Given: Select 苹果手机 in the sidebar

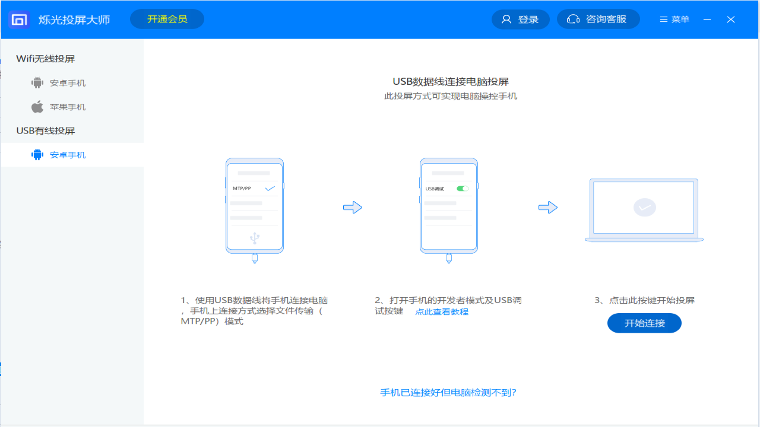Looking at the screenshot, I should [x=68, y=107].
